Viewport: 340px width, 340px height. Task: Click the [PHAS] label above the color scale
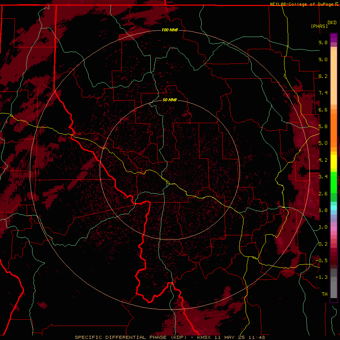pos(319,26)
